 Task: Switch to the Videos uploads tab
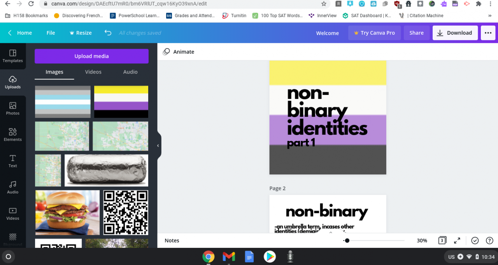click(93, 72)
